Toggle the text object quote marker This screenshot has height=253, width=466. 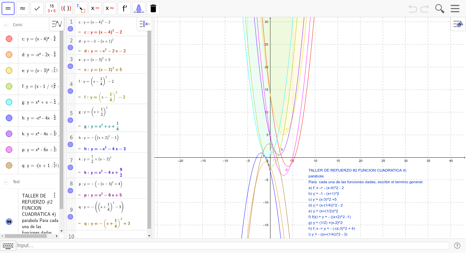click(x=9, y=222)
